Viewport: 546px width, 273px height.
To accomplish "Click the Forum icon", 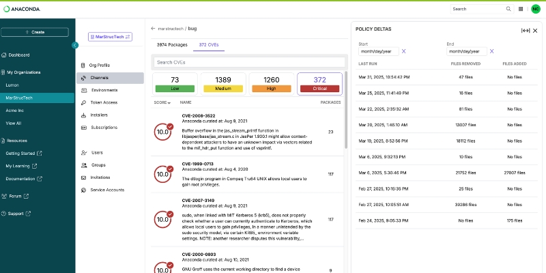I will click(4, 196).
